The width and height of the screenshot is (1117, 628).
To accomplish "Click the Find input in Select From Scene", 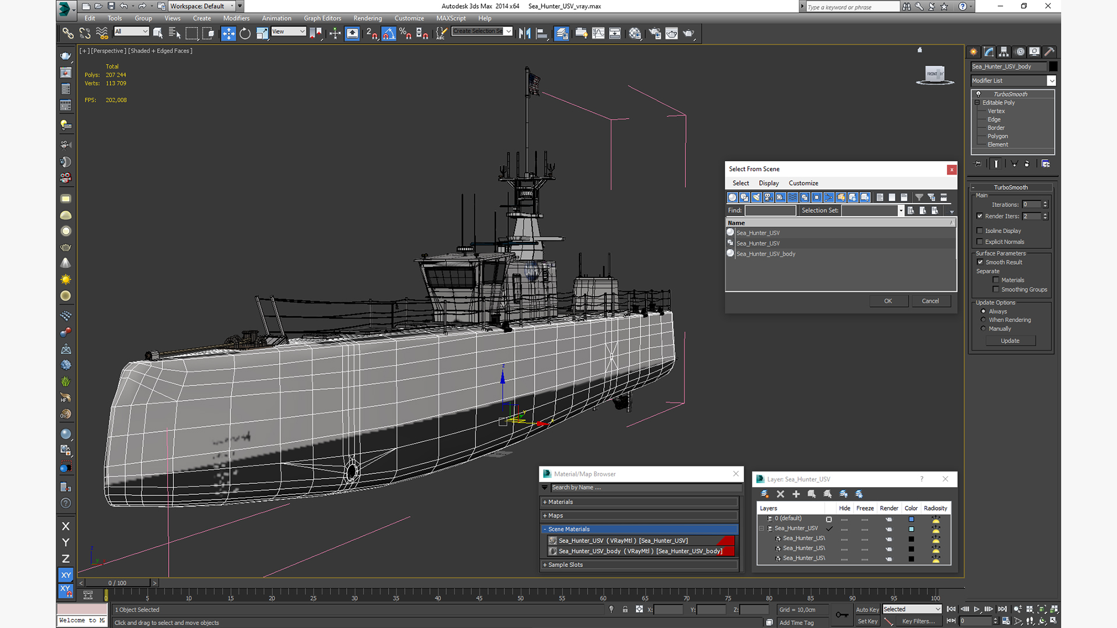I will [x=770, y=210].
